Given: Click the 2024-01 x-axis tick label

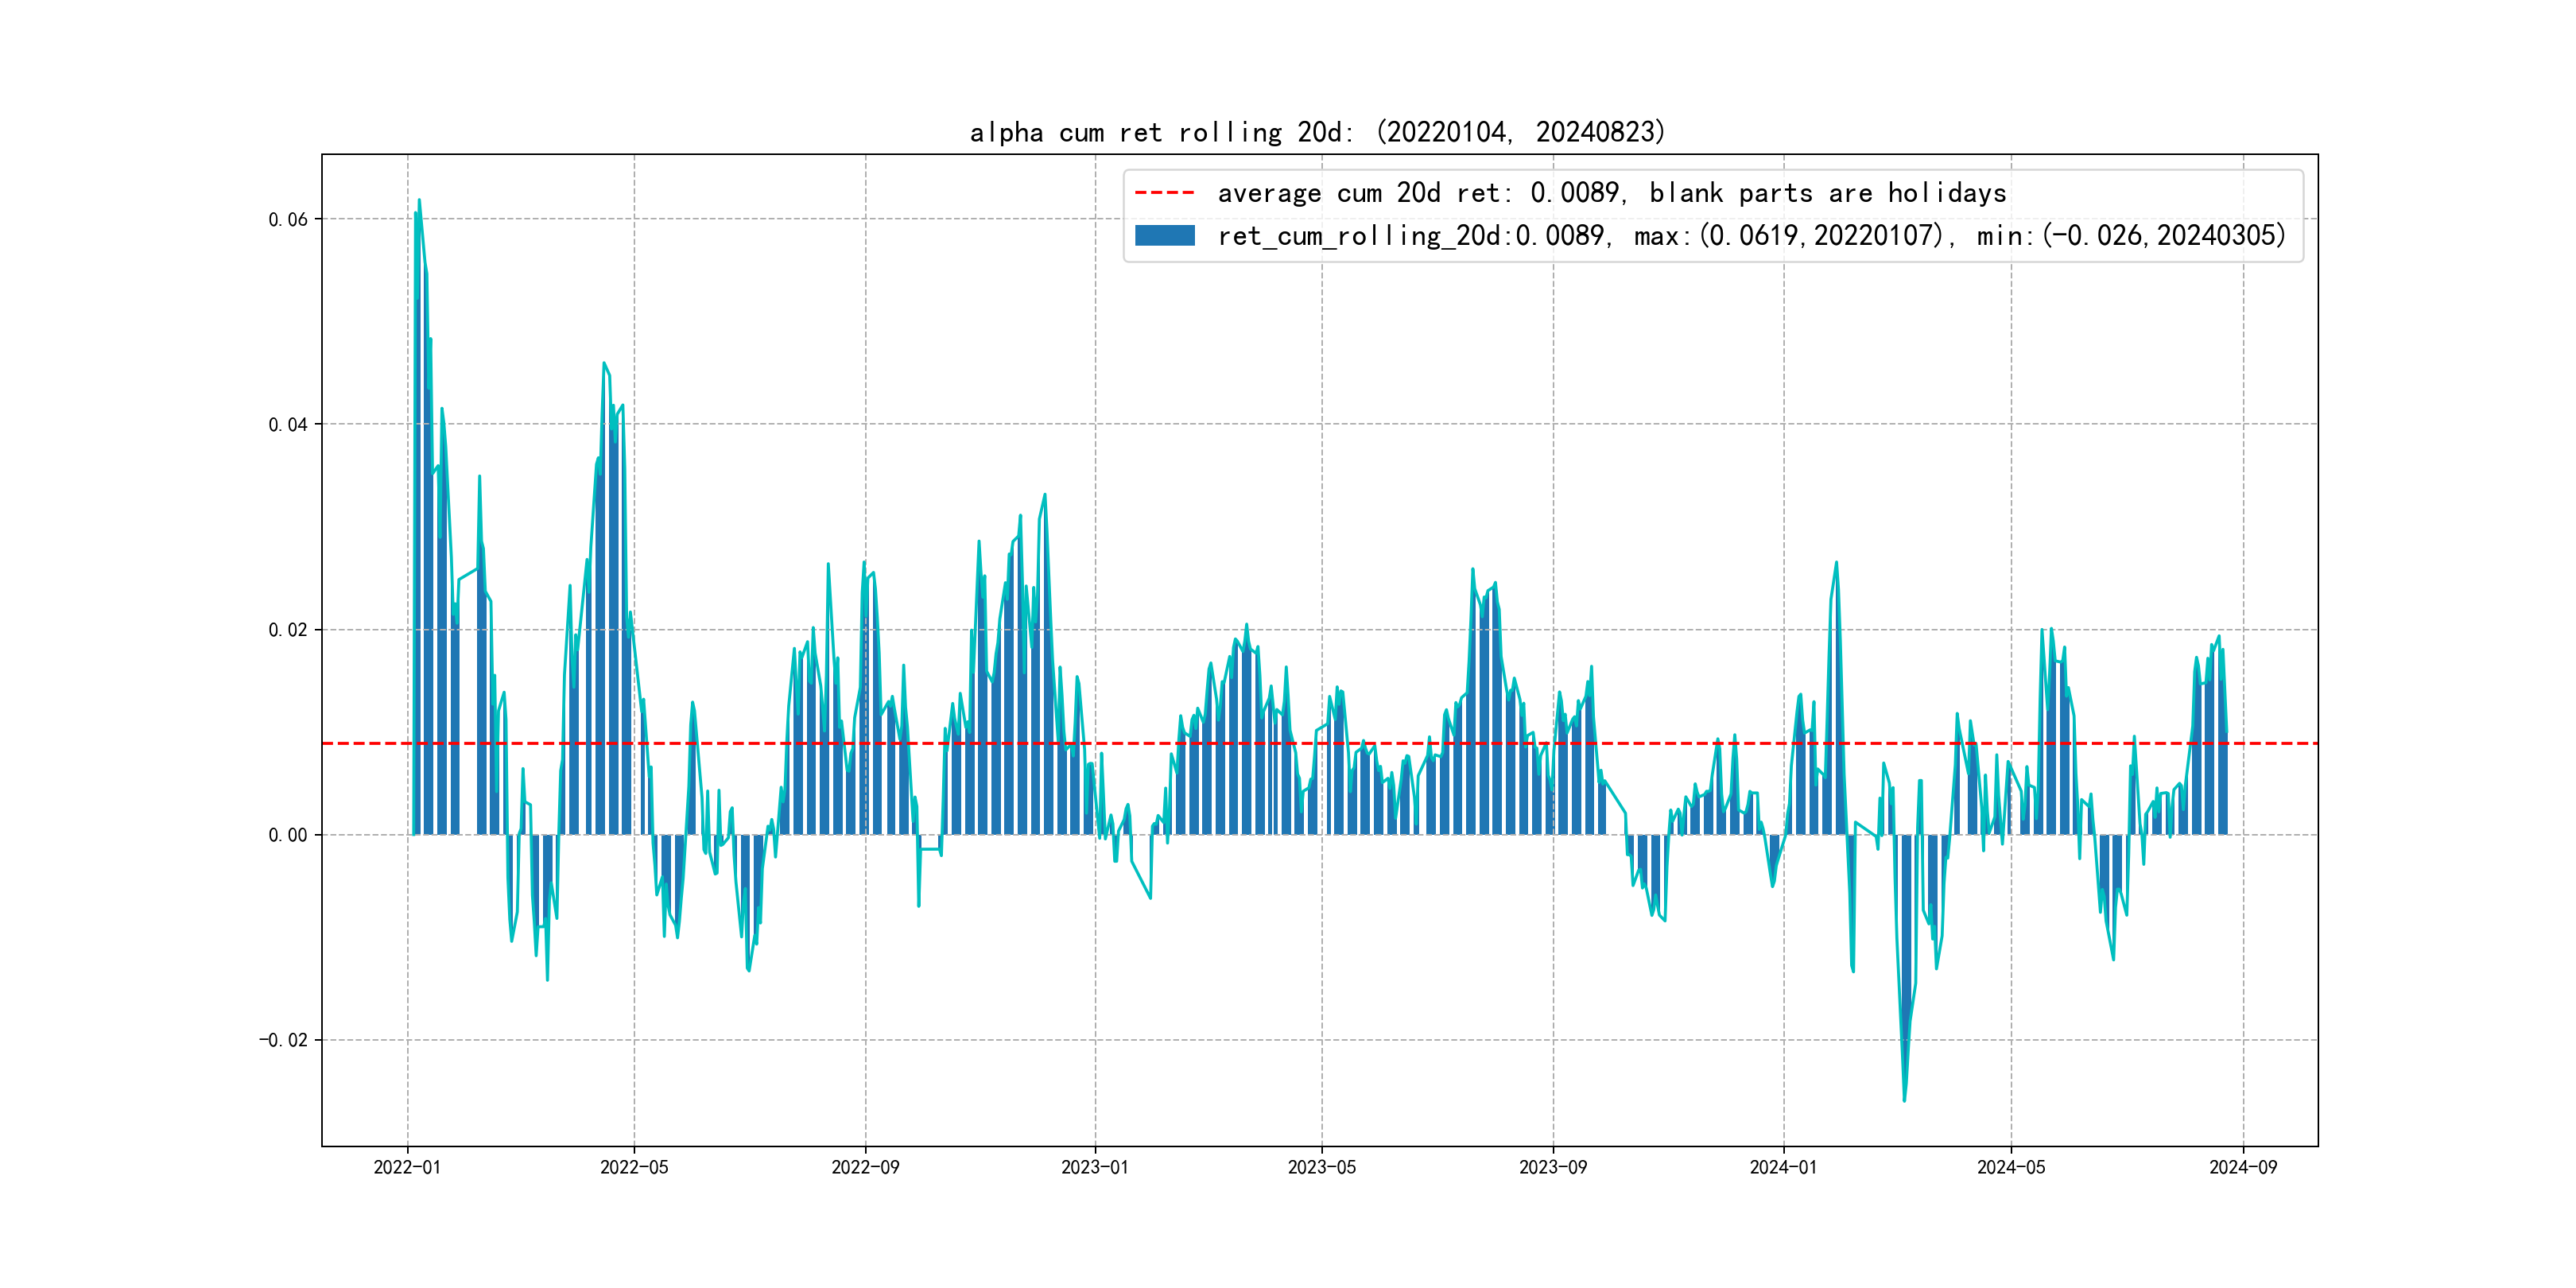Looking at the screenshot, I should (x=1783, y=1167).
